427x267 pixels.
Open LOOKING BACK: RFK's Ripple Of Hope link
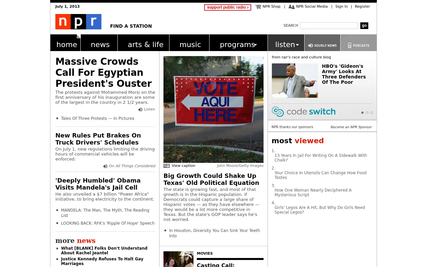[x=108, y=223]
